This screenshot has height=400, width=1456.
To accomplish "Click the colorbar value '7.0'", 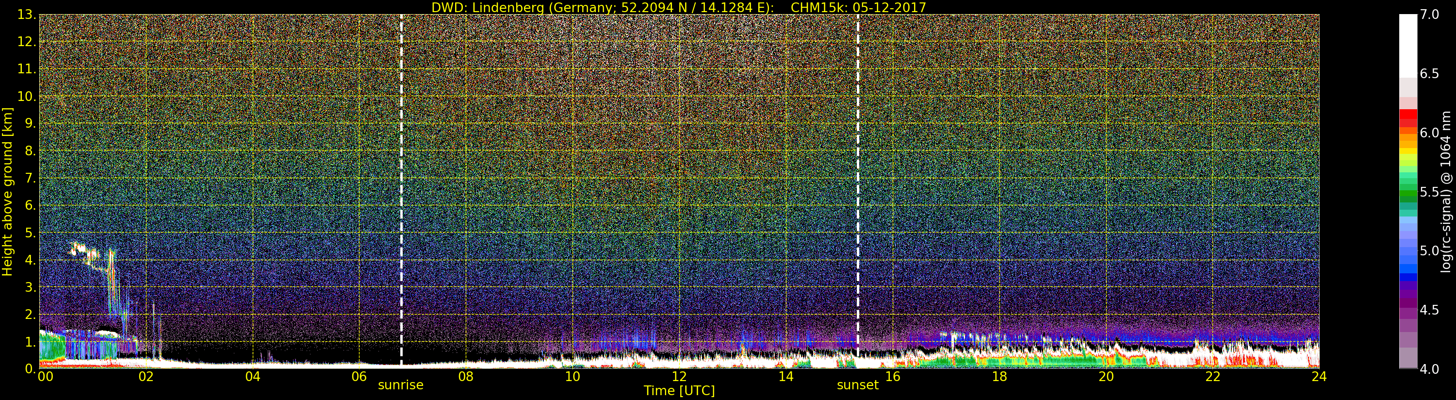I will click(x=1429, y=15).
